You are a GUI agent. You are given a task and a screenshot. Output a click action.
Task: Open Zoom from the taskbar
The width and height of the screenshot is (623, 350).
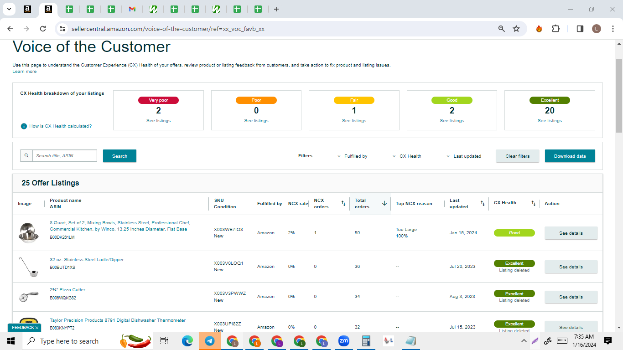point(343,341)
